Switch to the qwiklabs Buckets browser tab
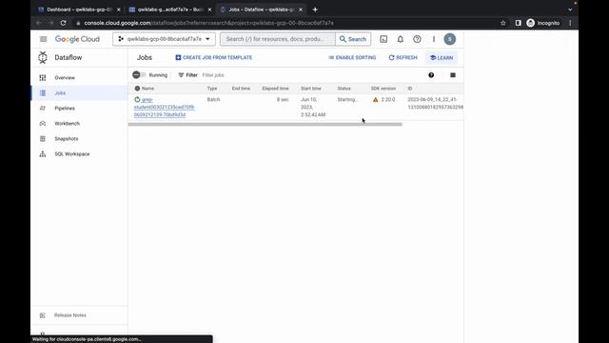 (x=171, y=10)
